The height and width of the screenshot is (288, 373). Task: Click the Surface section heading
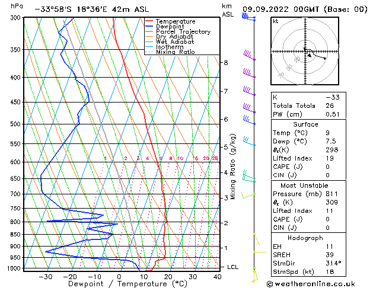click(305, 124)
